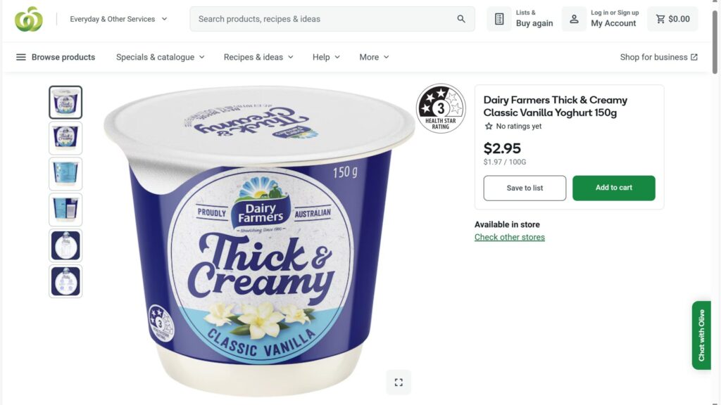Expand the Specials & catalogue menu
Viewport: 721px width, 405px height.
click(161, 57)
